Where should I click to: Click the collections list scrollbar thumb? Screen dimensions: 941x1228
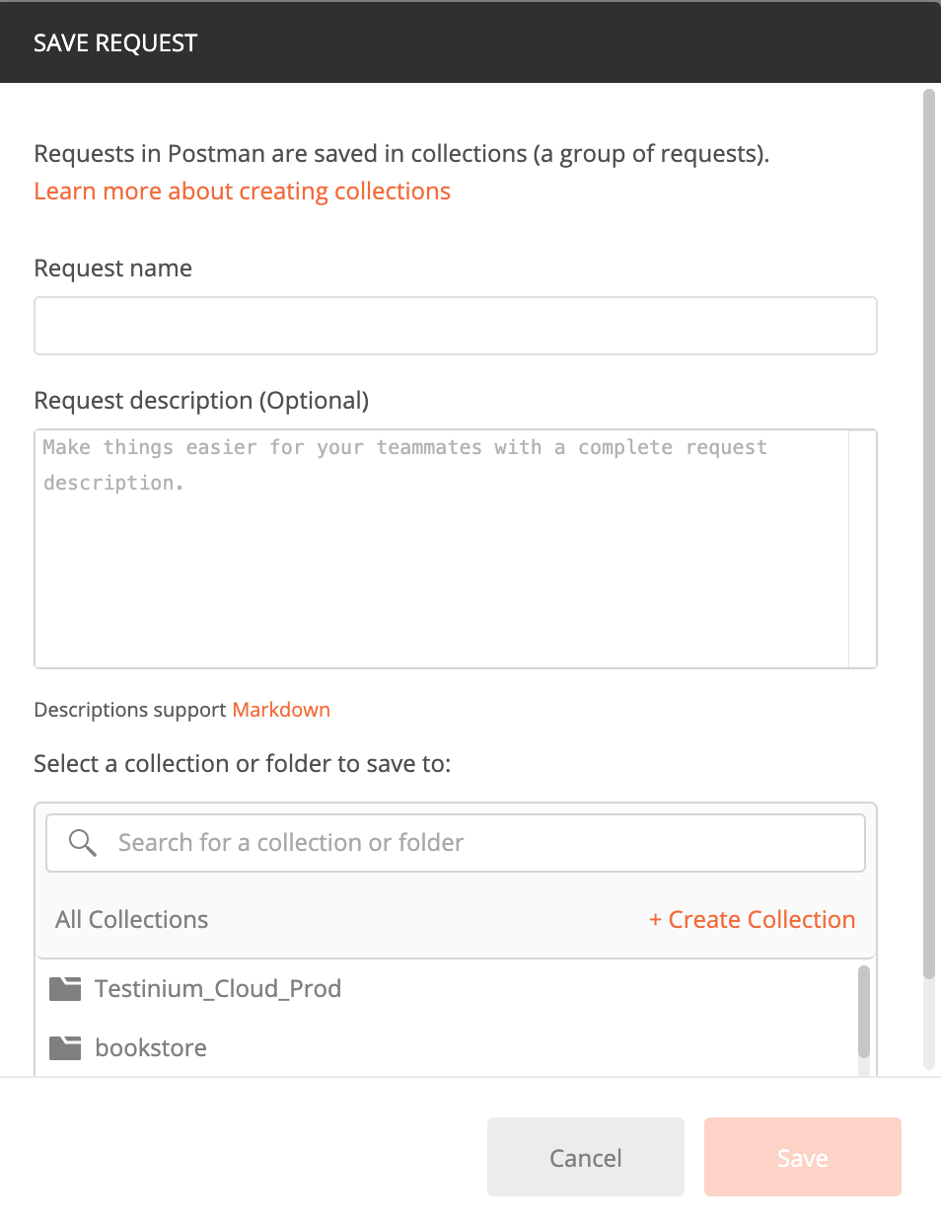point(864,1012)
